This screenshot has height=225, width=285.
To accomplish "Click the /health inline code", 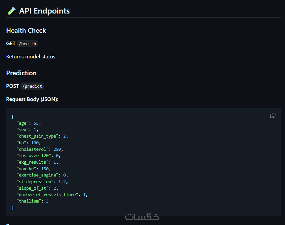I will point(27,44).
